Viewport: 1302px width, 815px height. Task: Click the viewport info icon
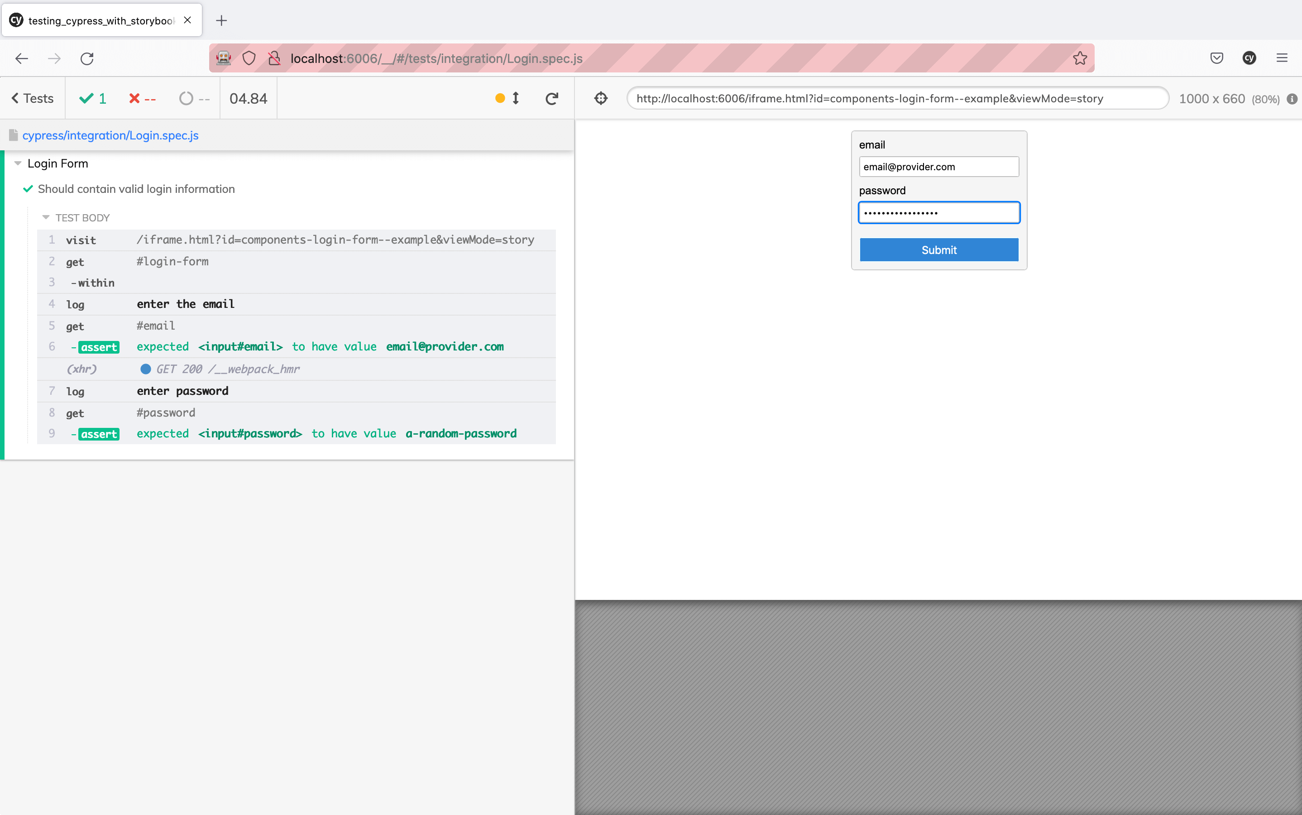pyautogui.click(x=1292, y=99)
